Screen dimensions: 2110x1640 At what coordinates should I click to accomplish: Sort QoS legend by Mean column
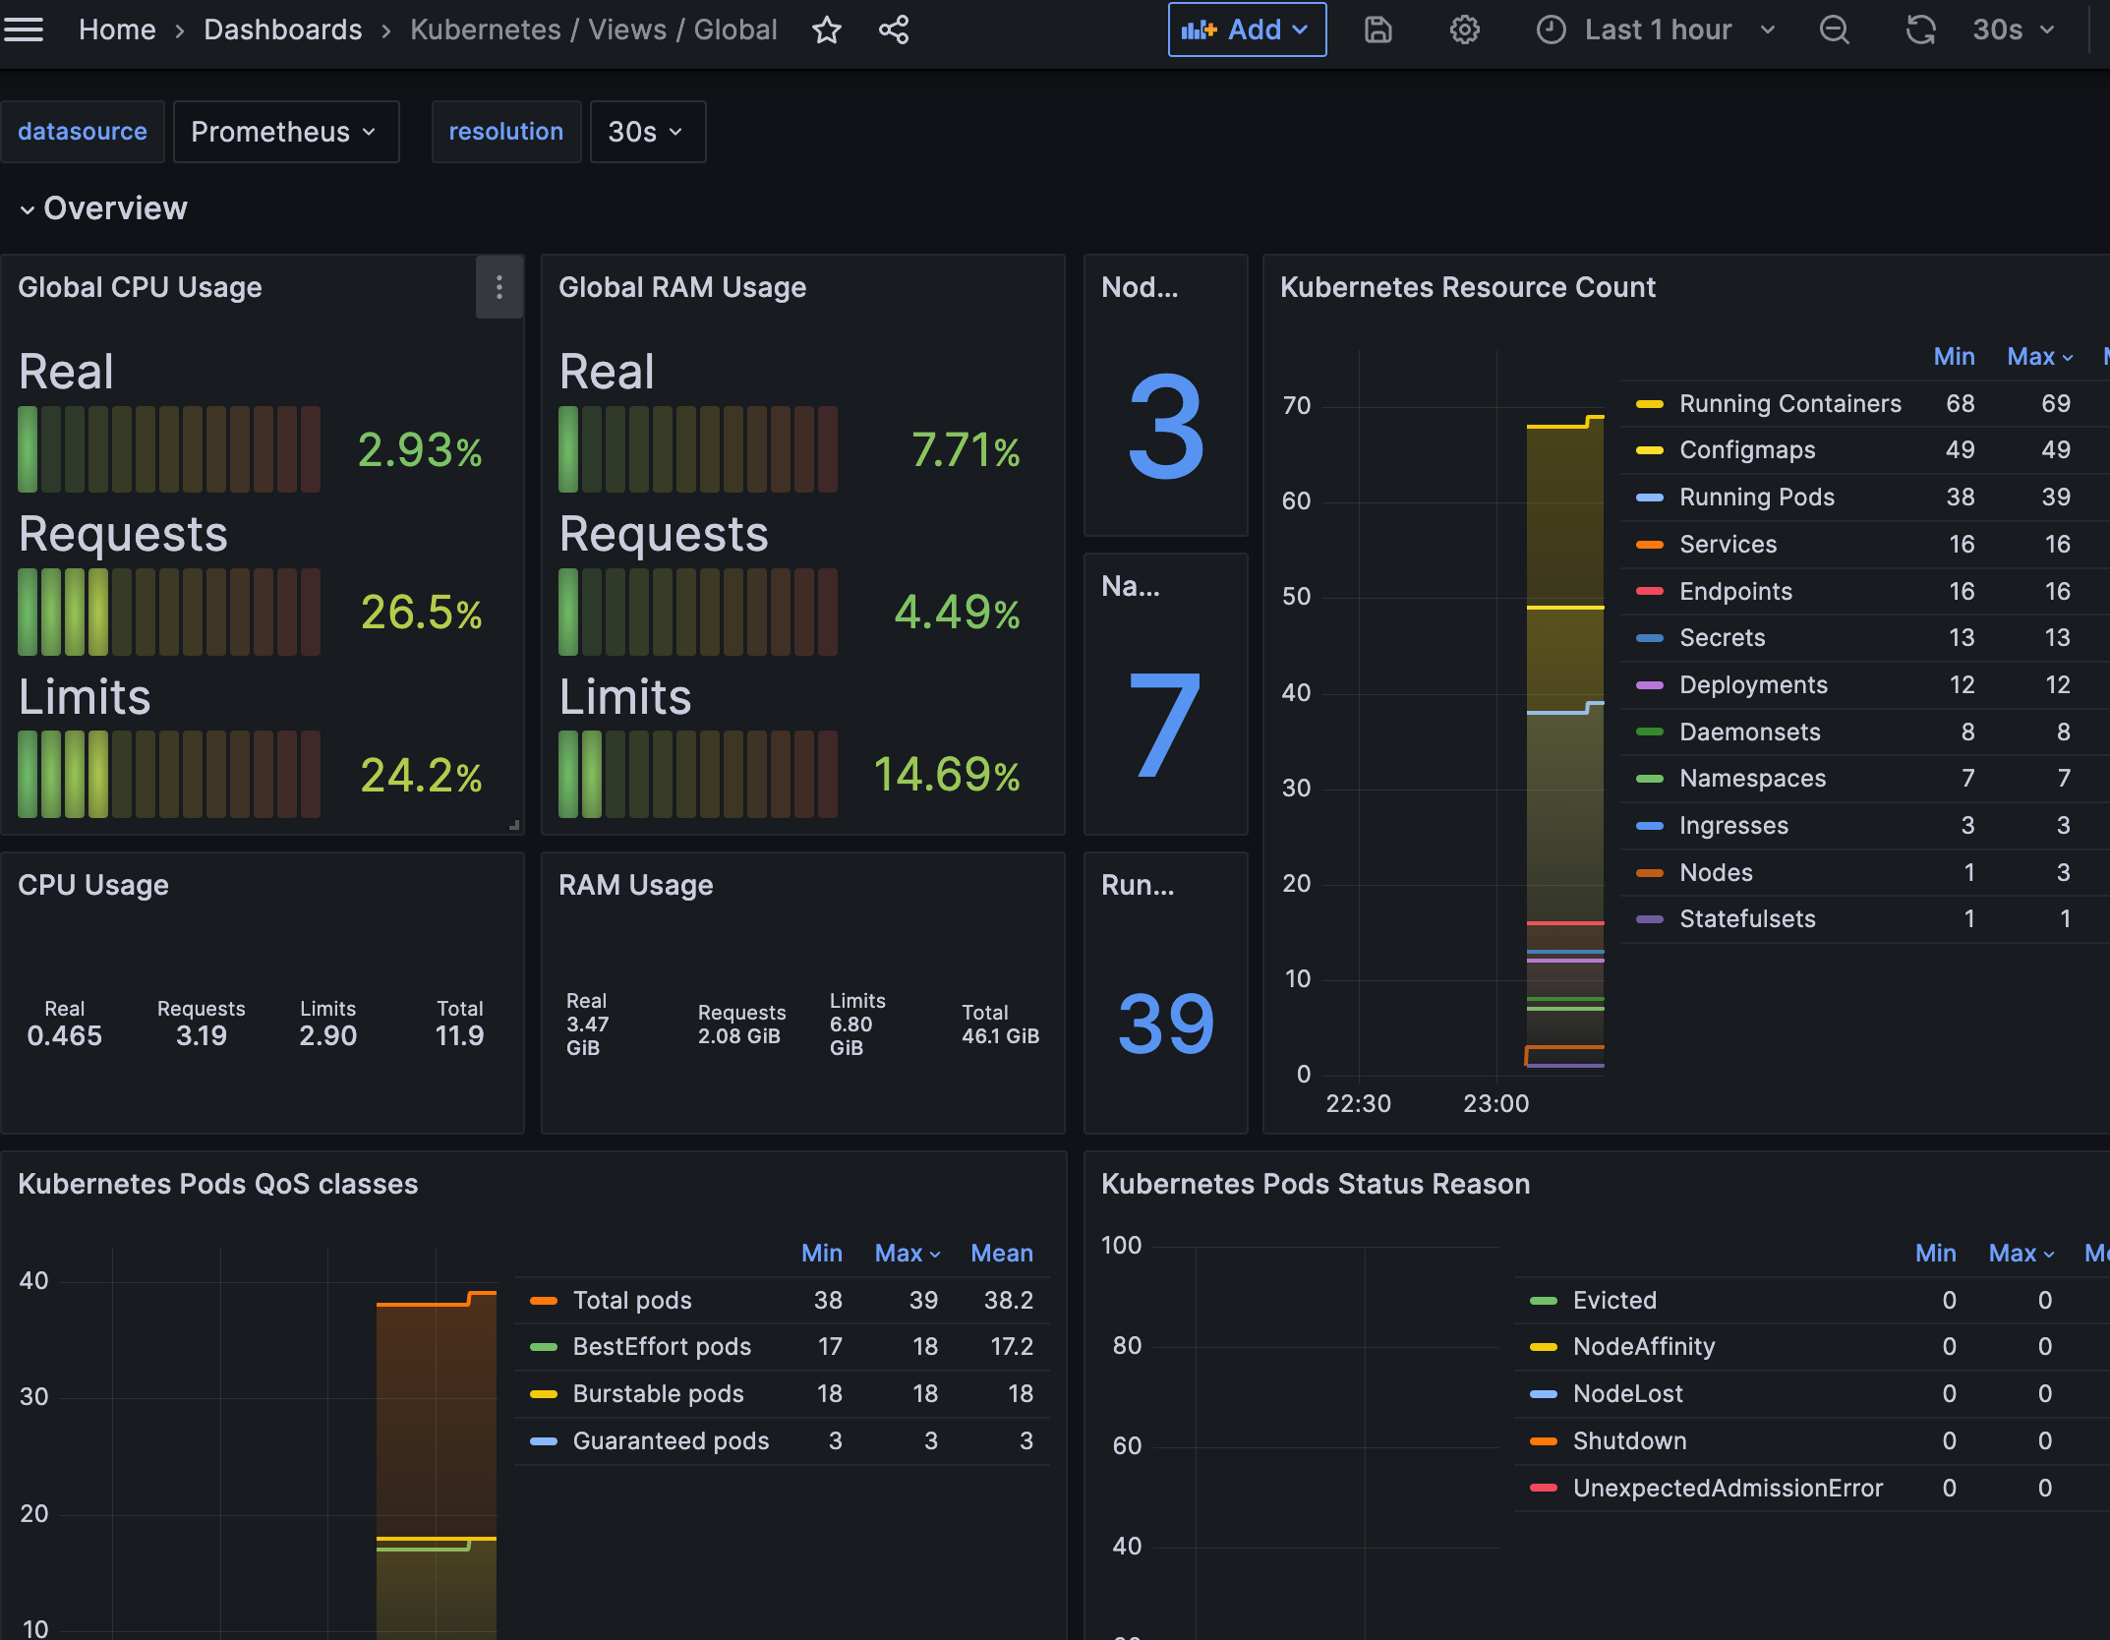(1001, 1253)
